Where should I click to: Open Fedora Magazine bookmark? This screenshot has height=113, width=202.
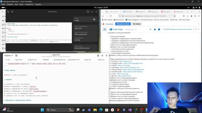click(133, 20)
